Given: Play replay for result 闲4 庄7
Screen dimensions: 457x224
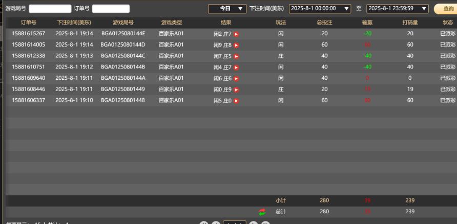Looking at the screenshot, I should pos(236,67).
